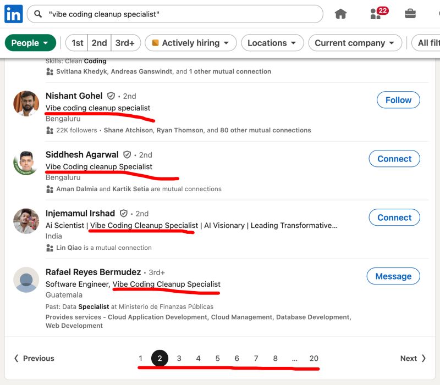440x385 pixels.
Task: Click Injemamul Irshad's verification shield icon
Action: pos(124,214)
